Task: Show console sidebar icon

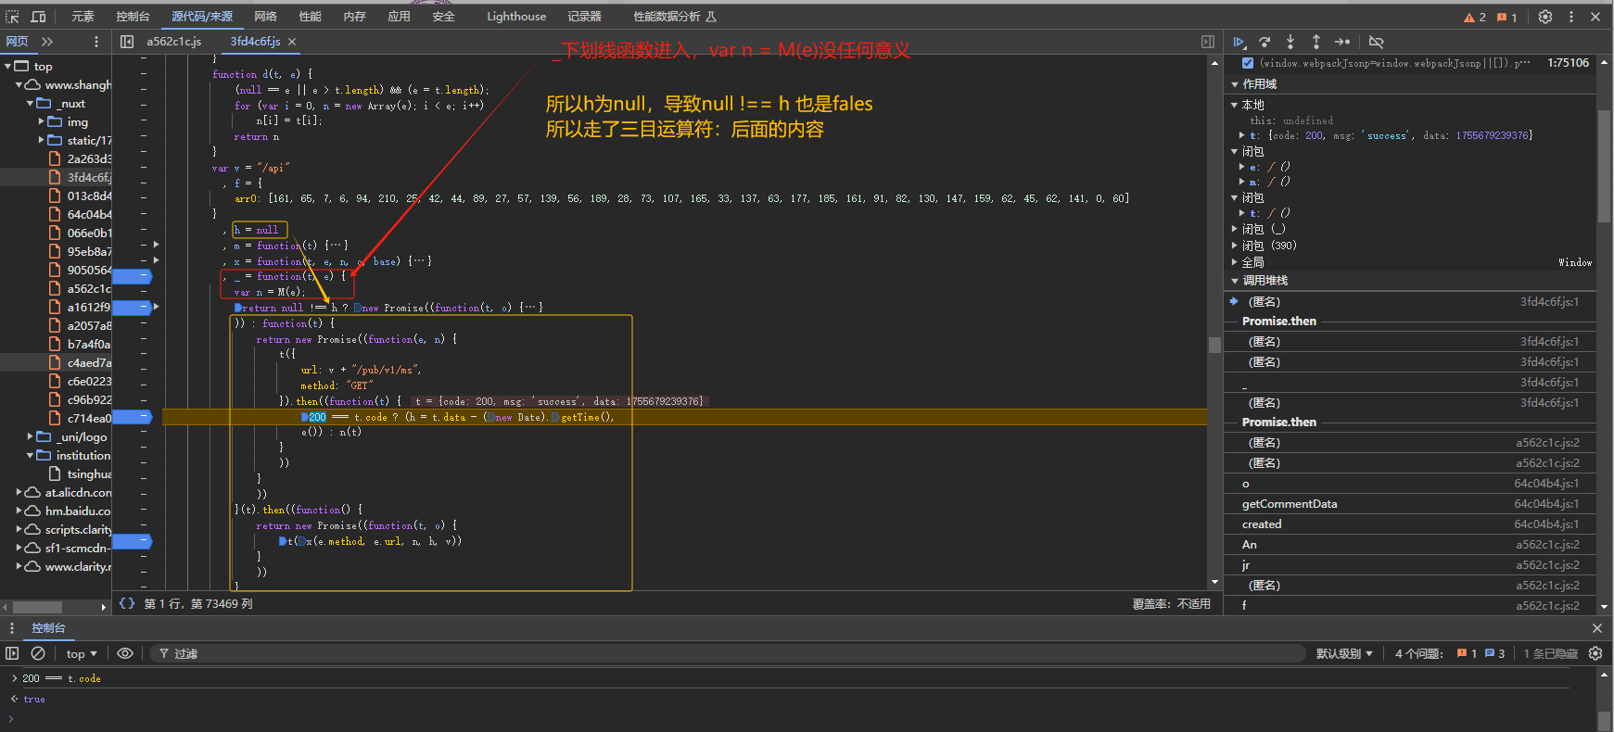Action: (12, 653)
